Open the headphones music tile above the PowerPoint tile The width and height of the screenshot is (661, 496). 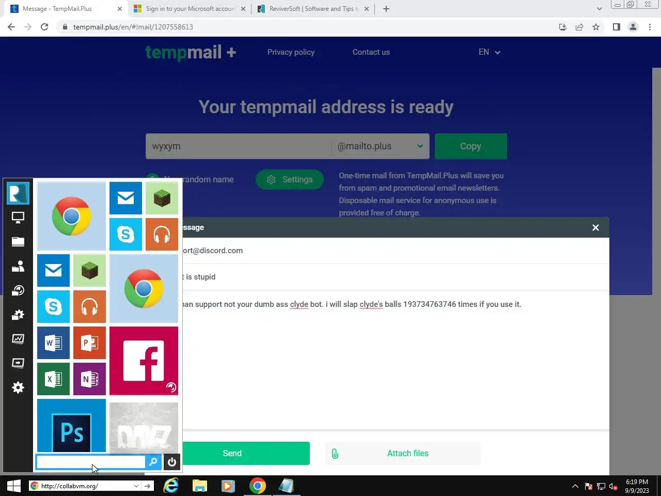89,306
